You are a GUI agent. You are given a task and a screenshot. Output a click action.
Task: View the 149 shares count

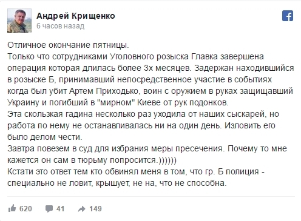tap(95, 209)
